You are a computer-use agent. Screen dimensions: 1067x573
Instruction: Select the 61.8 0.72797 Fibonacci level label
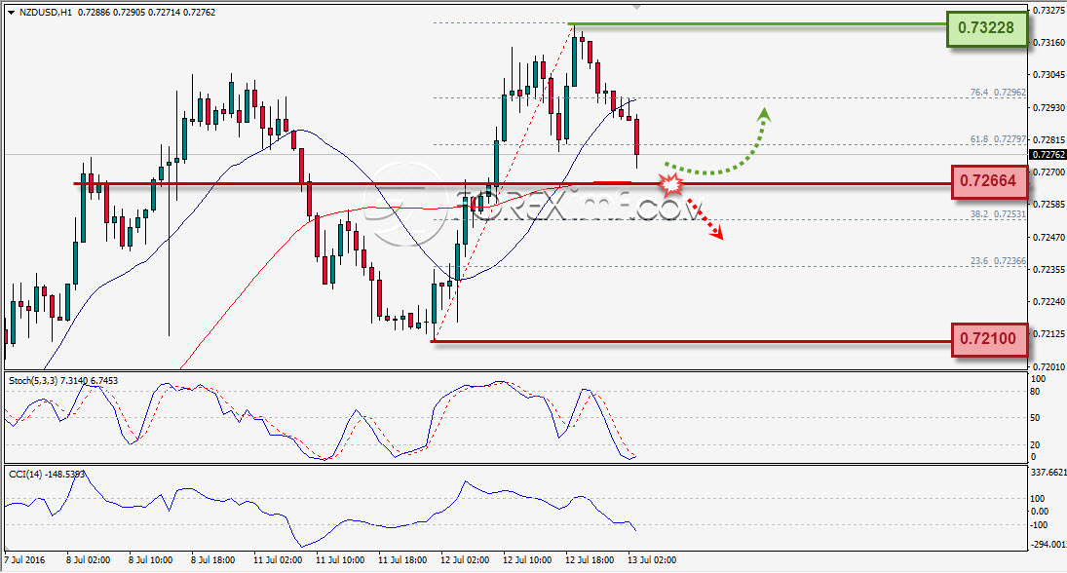tap(998, 138)
